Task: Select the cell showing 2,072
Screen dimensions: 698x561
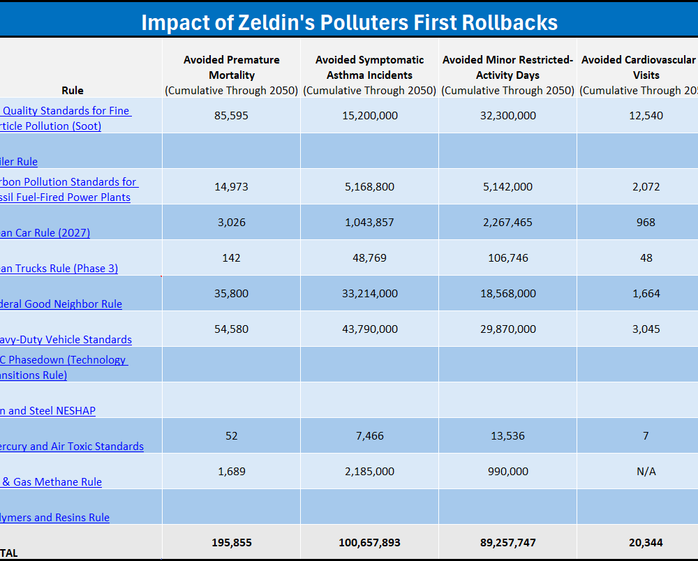Action: (x=638, y=186)
